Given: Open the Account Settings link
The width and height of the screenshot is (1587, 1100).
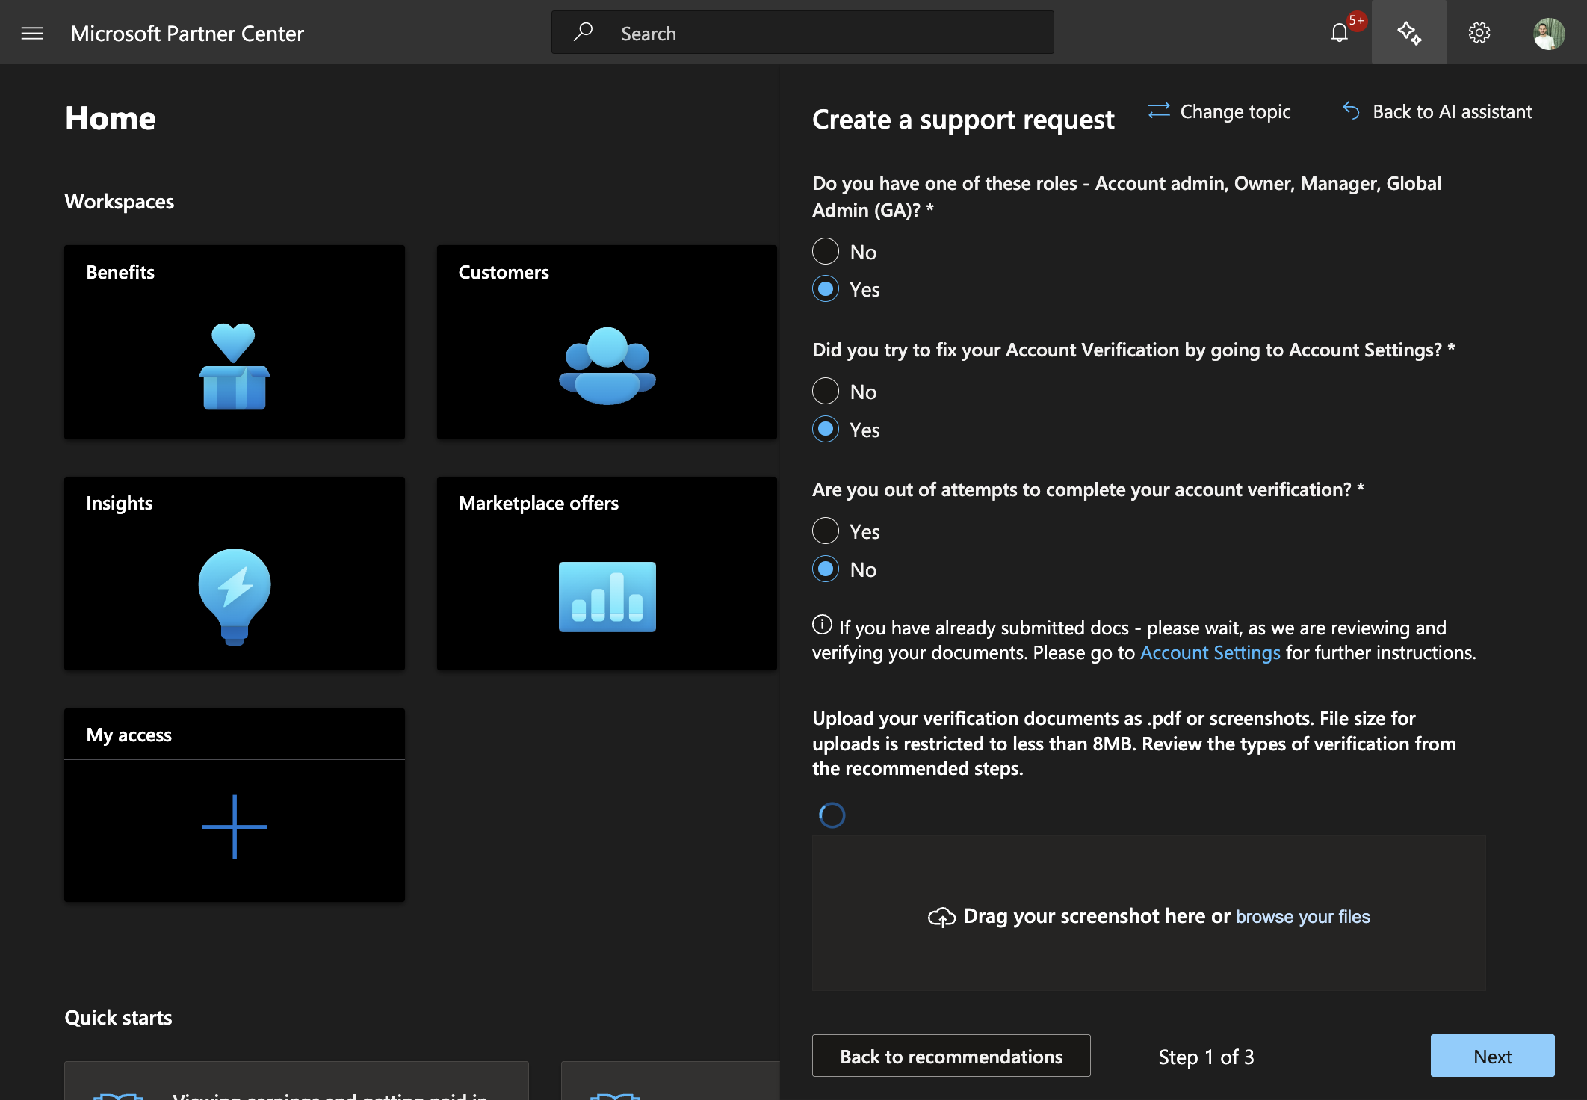Looking at the screenshot, I should [1210, 652].
